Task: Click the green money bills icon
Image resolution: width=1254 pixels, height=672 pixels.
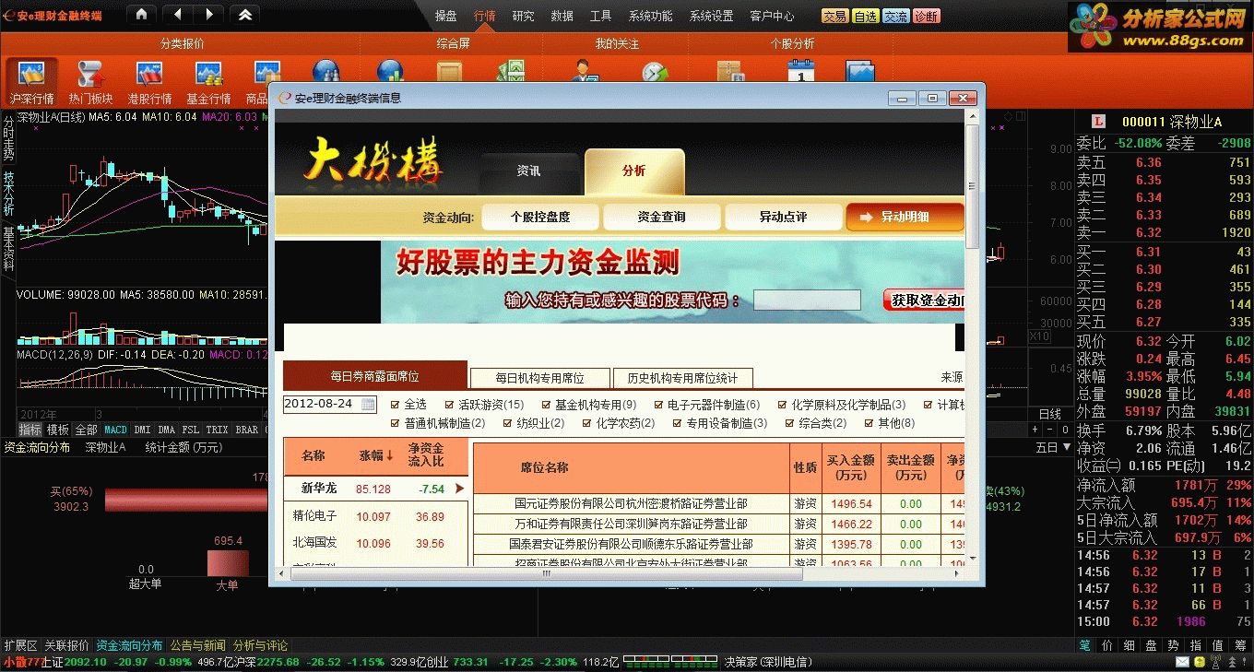Action: [510, 71]
